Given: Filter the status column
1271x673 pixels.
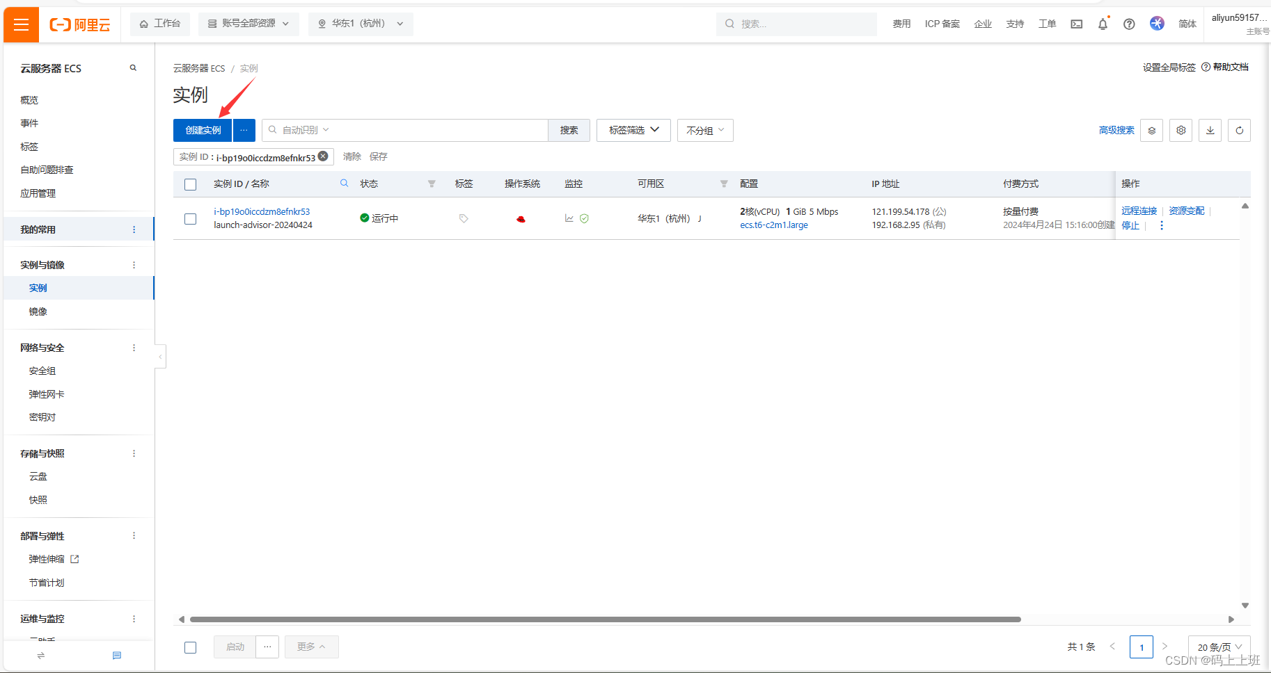Looking at the screenshot, I should pos(432,184).
